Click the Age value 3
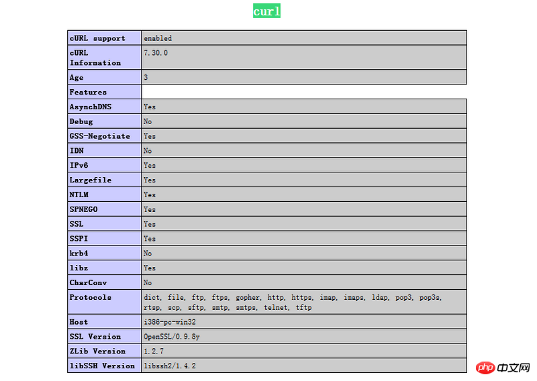The width and height of the screenshot is (537, 381). click(x=146, y=77)
